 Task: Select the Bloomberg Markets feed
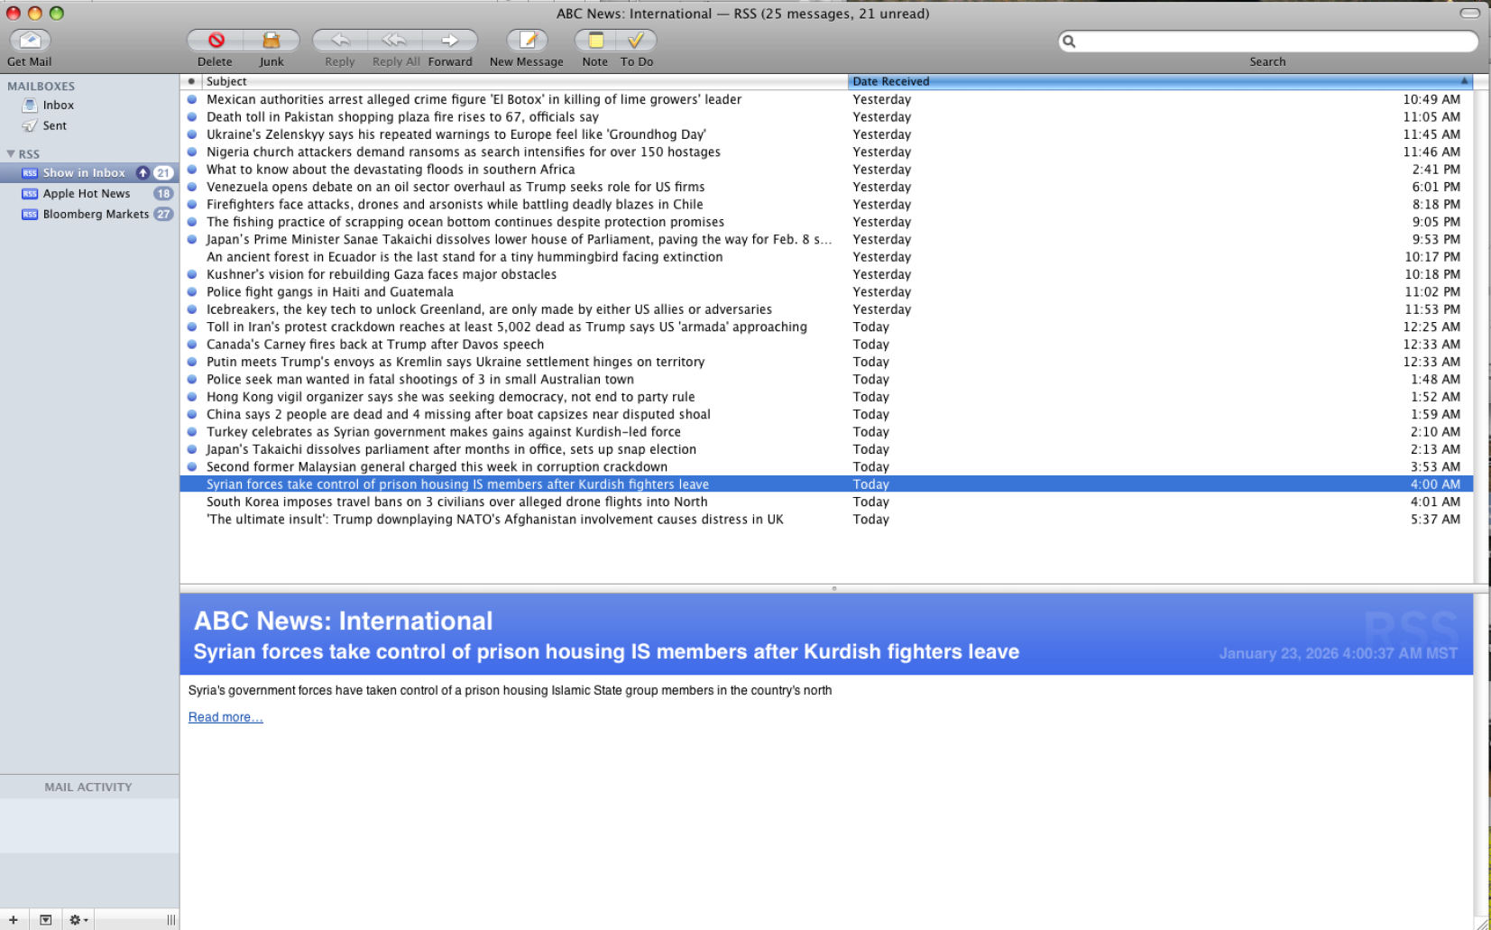[89, 215]
